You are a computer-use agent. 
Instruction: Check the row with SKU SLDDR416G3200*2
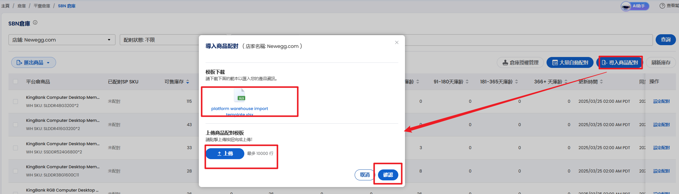(x=15, y=125)
